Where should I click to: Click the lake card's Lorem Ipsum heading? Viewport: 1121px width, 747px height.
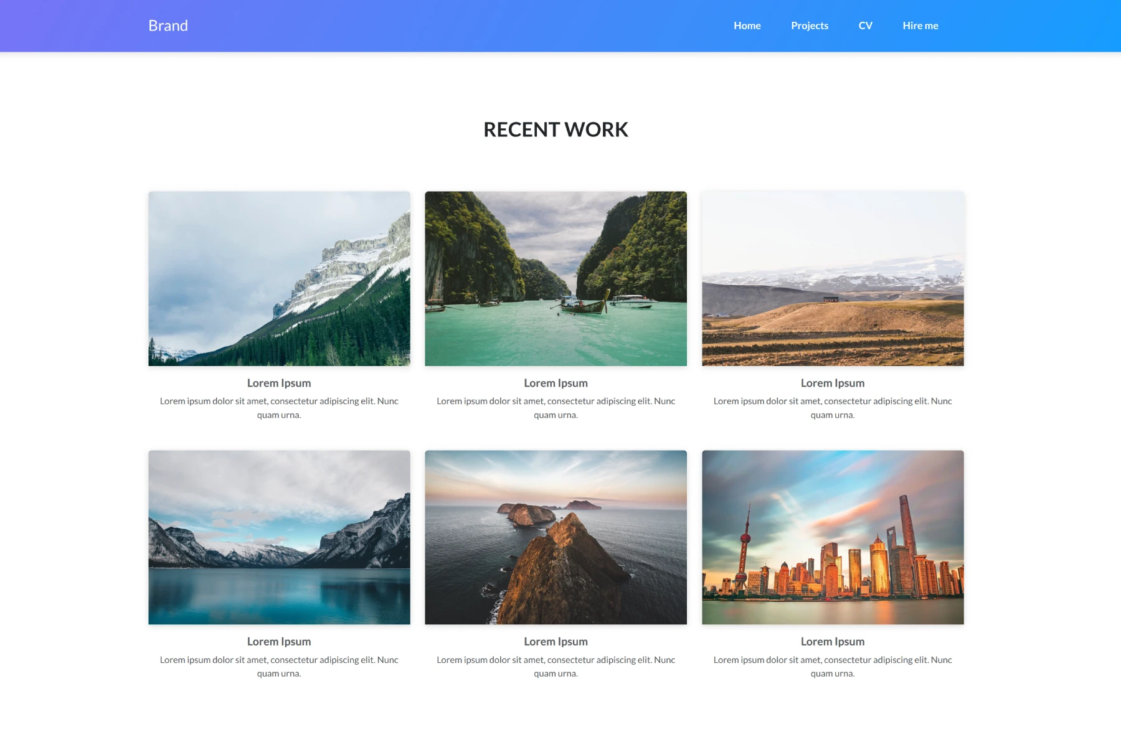(279, 641)
